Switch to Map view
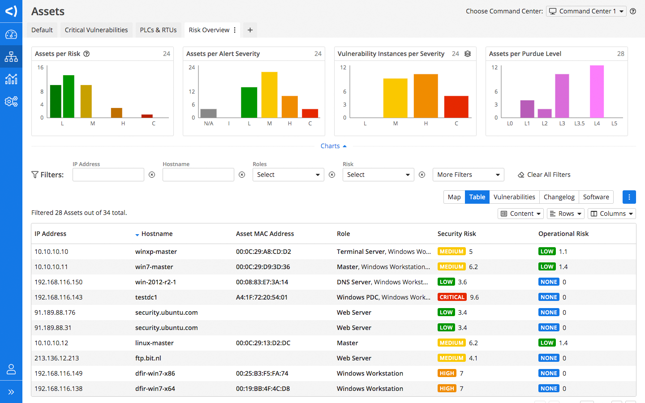 [x=454, y=197]
